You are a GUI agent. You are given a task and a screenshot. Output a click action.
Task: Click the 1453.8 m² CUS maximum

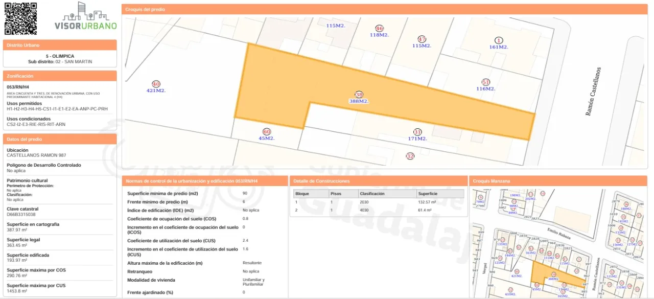tap(17, 291)
